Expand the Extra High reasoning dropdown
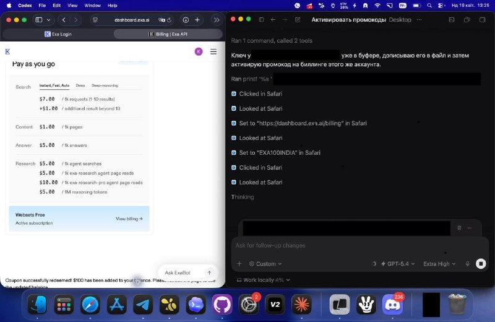This screenshot has height=322, width=495. point(439,264)
